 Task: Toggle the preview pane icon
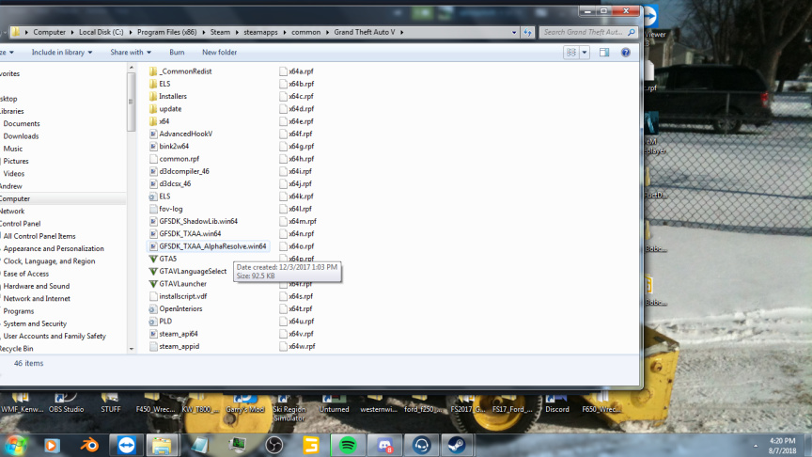(603, 53)
